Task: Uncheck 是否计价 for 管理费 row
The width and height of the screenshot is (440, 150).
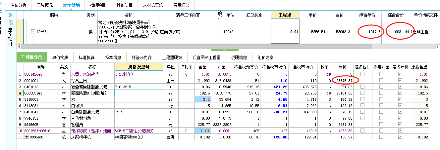Action: coord(400,124)
